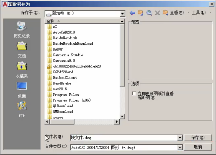The width and height of the screenshot is (216, 155).
Task: Click the folder icon beside max2016
Action: click(x=49, y=89)
